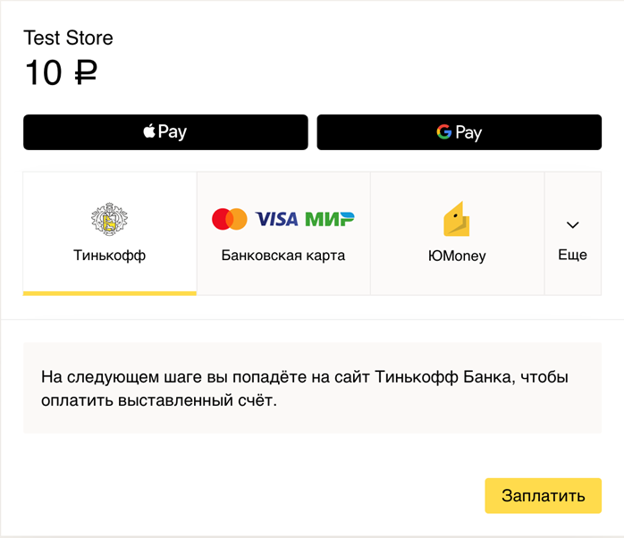Pay with the Apple Pay button

click(x=165, y=132)
